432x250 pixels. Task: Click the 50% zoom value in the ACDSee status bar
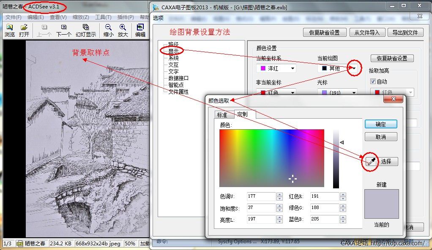pyautogui.click(x=130, y=244)
